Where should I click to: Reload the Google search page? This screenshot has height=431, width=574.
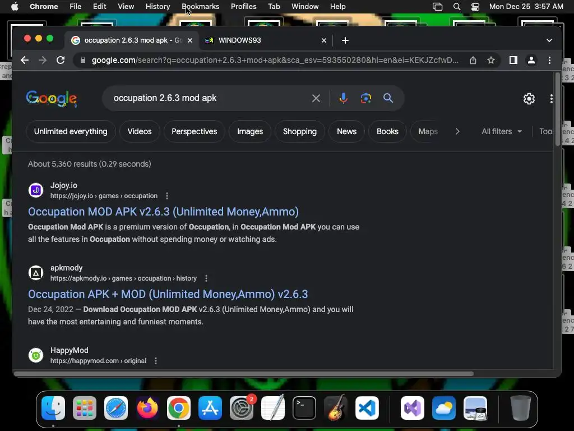tap(61, 60)
